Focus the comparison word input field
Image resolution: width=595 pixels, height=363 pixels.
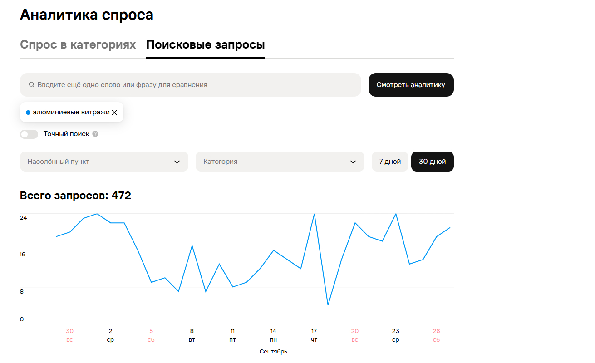[x=191, y=85]
